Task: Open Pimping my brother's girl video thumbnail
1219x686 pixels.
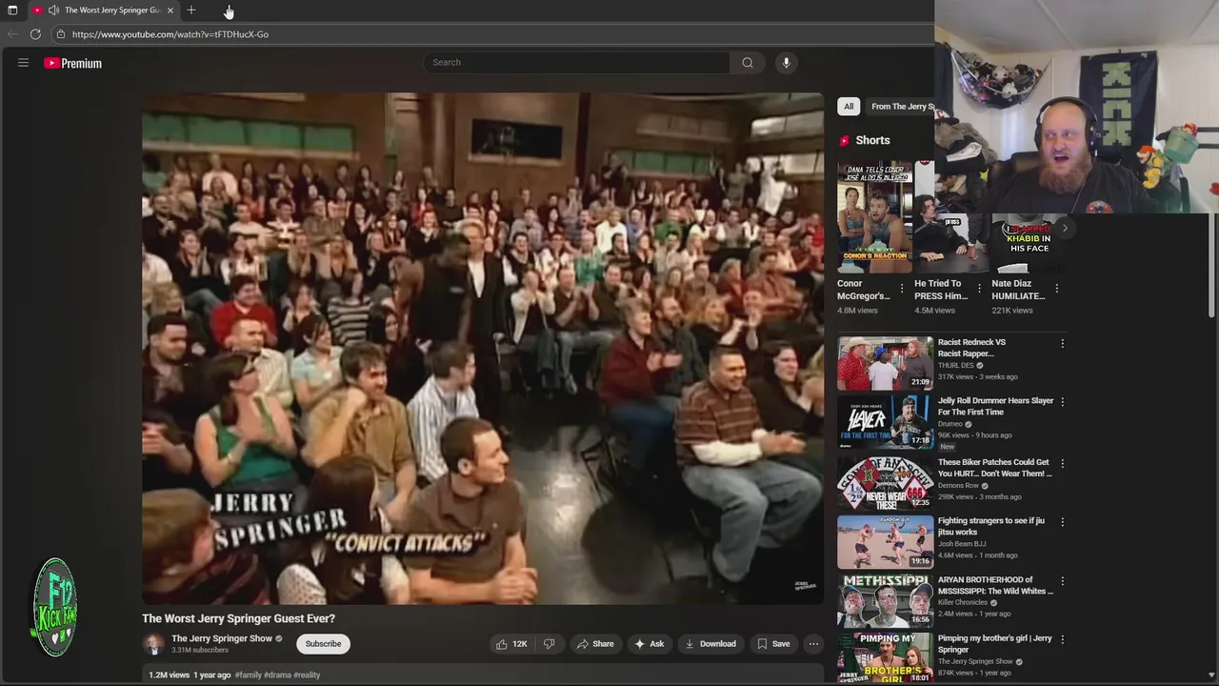Action: (x=886, y=657)
